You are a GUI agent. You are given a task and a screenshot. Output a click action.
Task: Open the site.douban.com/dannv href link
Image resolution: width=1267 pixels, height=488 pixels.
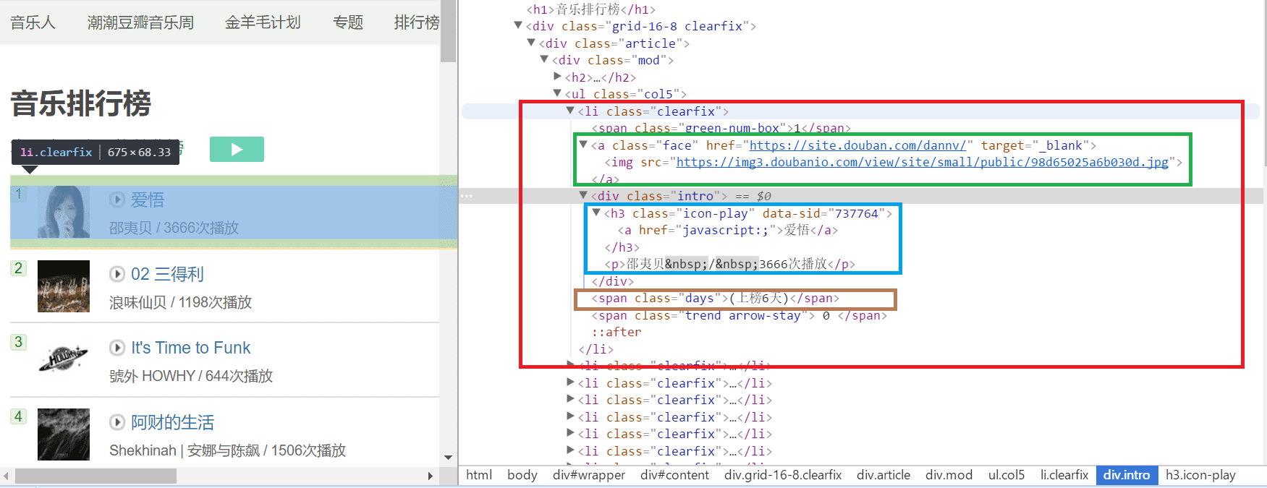(857, 145)
